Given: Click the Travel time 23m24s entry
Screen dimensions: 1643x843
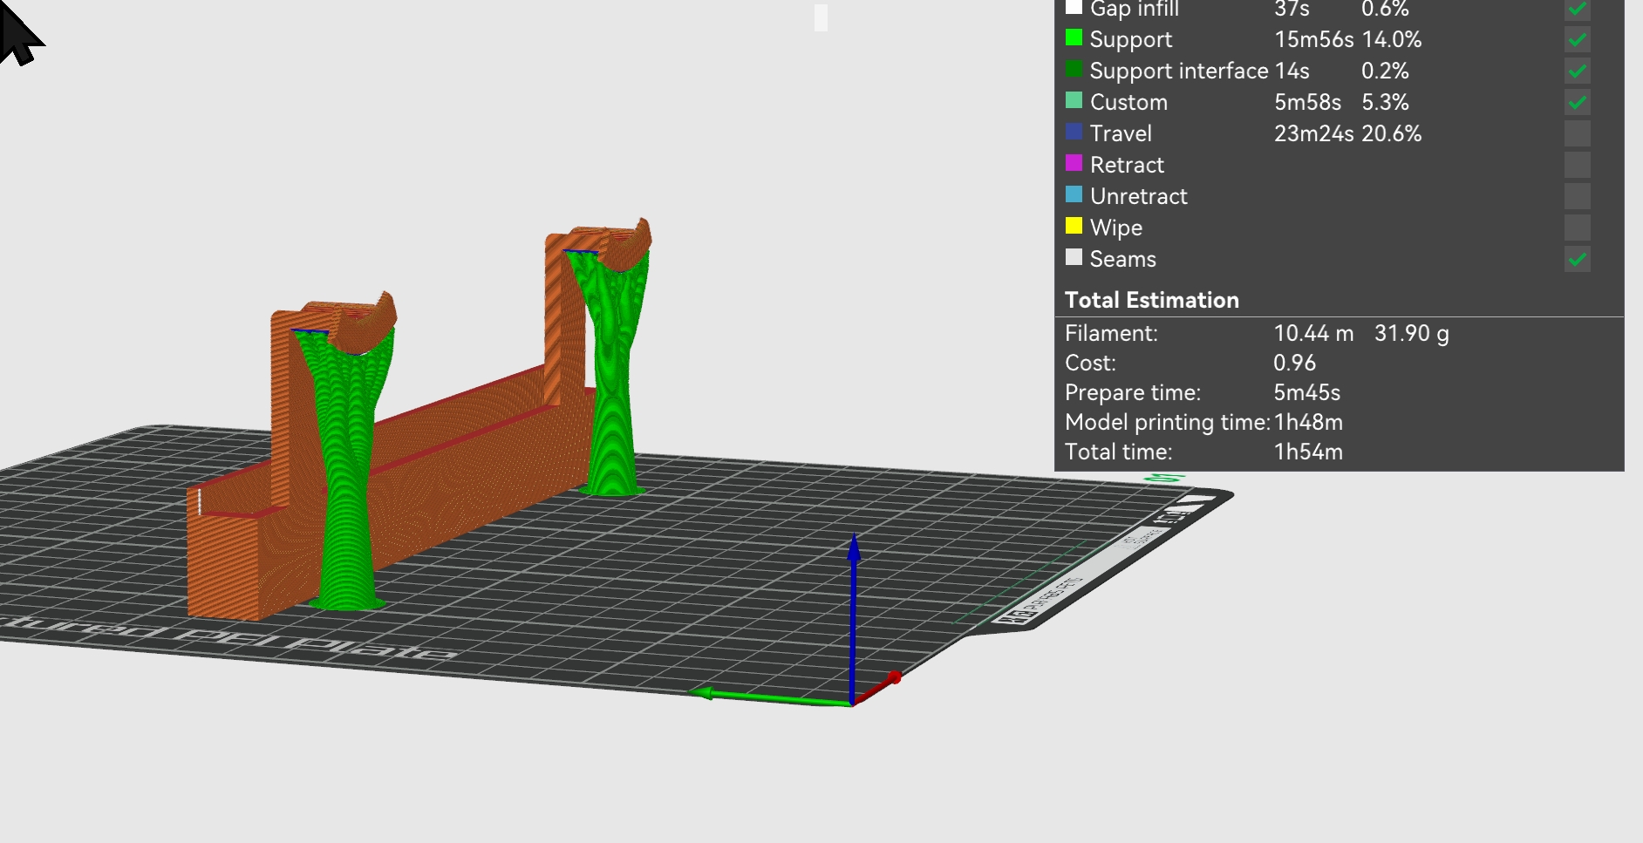Looking at the screenshot, I should [1313, 133].
